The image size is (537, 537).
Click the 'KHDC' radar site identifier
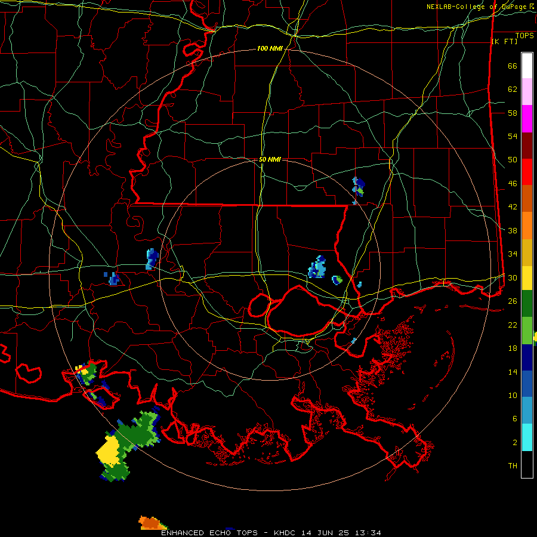point(285,533)
